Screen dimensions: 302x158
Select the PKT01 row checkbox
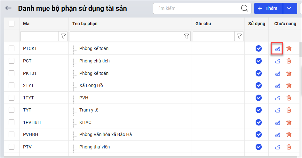pyautogui.click(x=12, y=73)
